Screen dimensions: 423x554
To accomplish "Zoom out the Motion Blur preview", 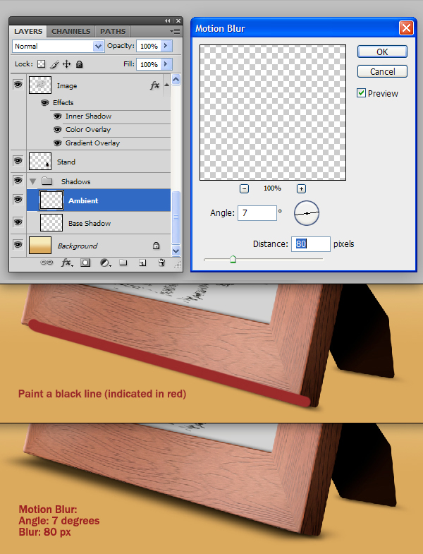I will coord(244,188).
